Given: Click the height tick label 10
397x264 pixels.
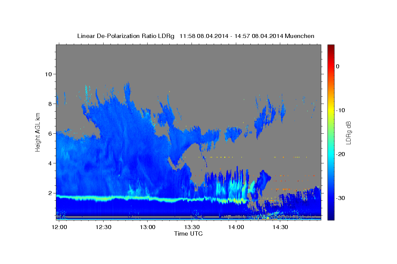Looking at the screenshot, I should 49,74.
